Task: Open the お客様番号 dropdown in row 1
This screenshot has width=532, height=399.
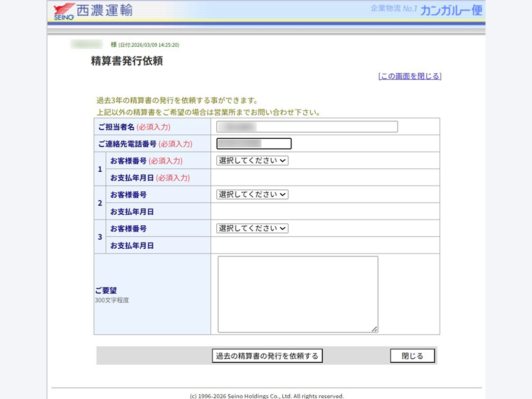Action: (x=253, y=160)
